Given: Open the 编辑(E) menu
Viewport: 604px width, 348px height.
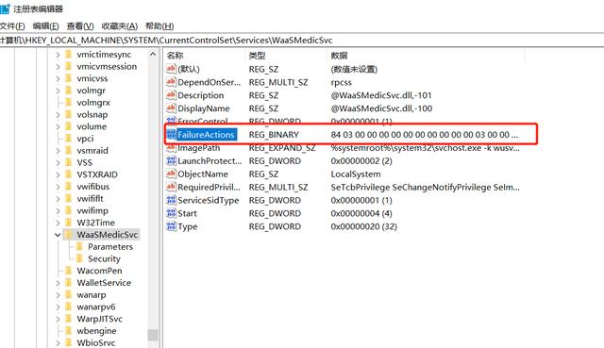Looking at the screenshot, I should (46, 26).
